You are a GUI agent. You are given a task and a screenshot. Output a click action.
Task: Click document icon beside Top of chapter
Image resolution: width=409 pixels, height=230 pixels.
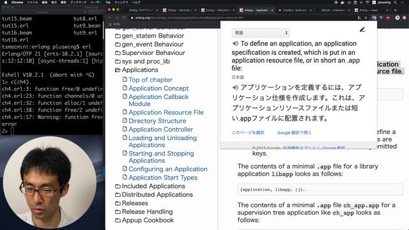[x=125, y=79]
